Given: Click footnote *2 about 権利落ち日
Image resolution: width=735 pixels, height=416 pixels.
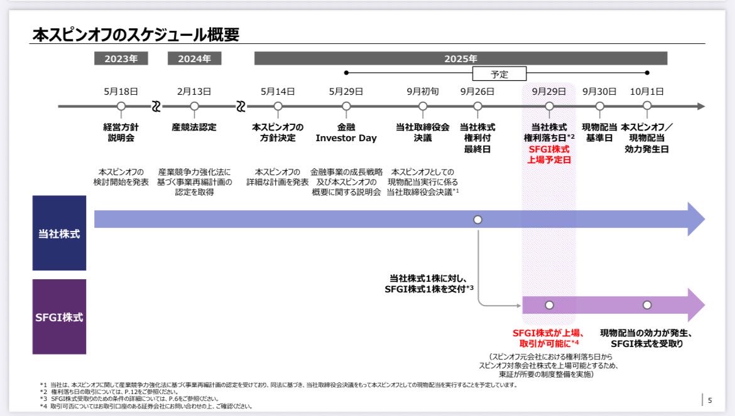Looking at the screenshot, I should click(x=109, y=392).
